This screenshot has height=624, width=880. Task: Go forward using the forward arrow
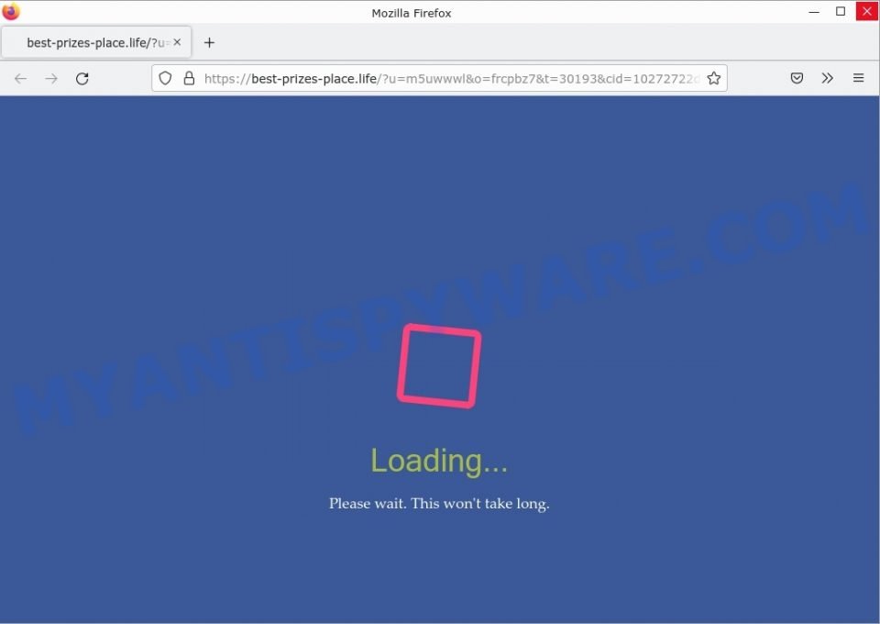tap(51, 79)
